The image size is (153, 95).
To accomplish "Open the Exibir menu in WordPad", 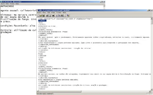I will click(49, 12).
